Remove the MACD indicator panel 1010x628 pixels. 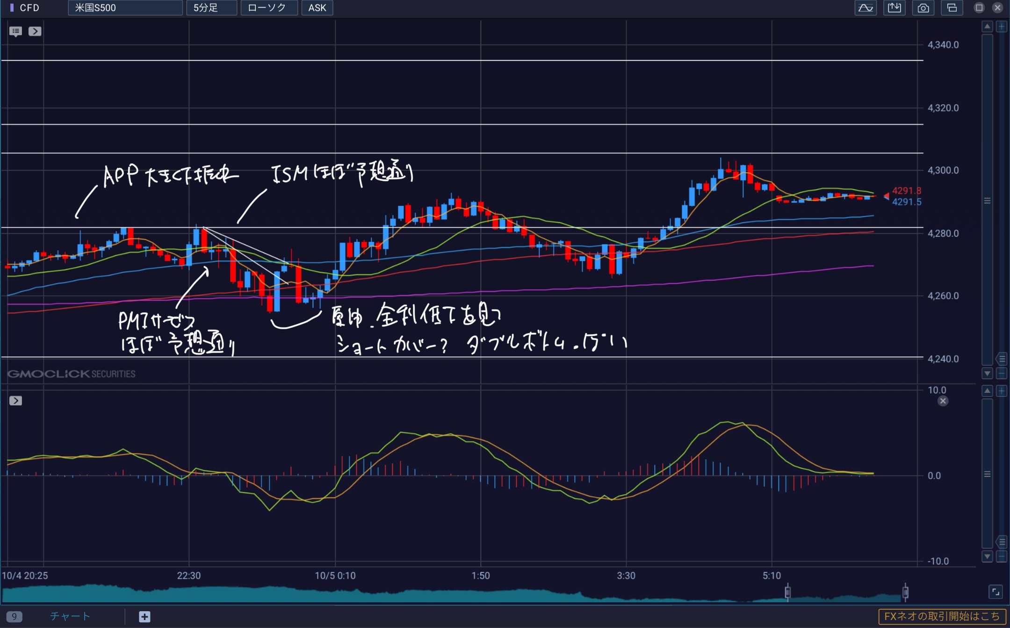(943, 401)
